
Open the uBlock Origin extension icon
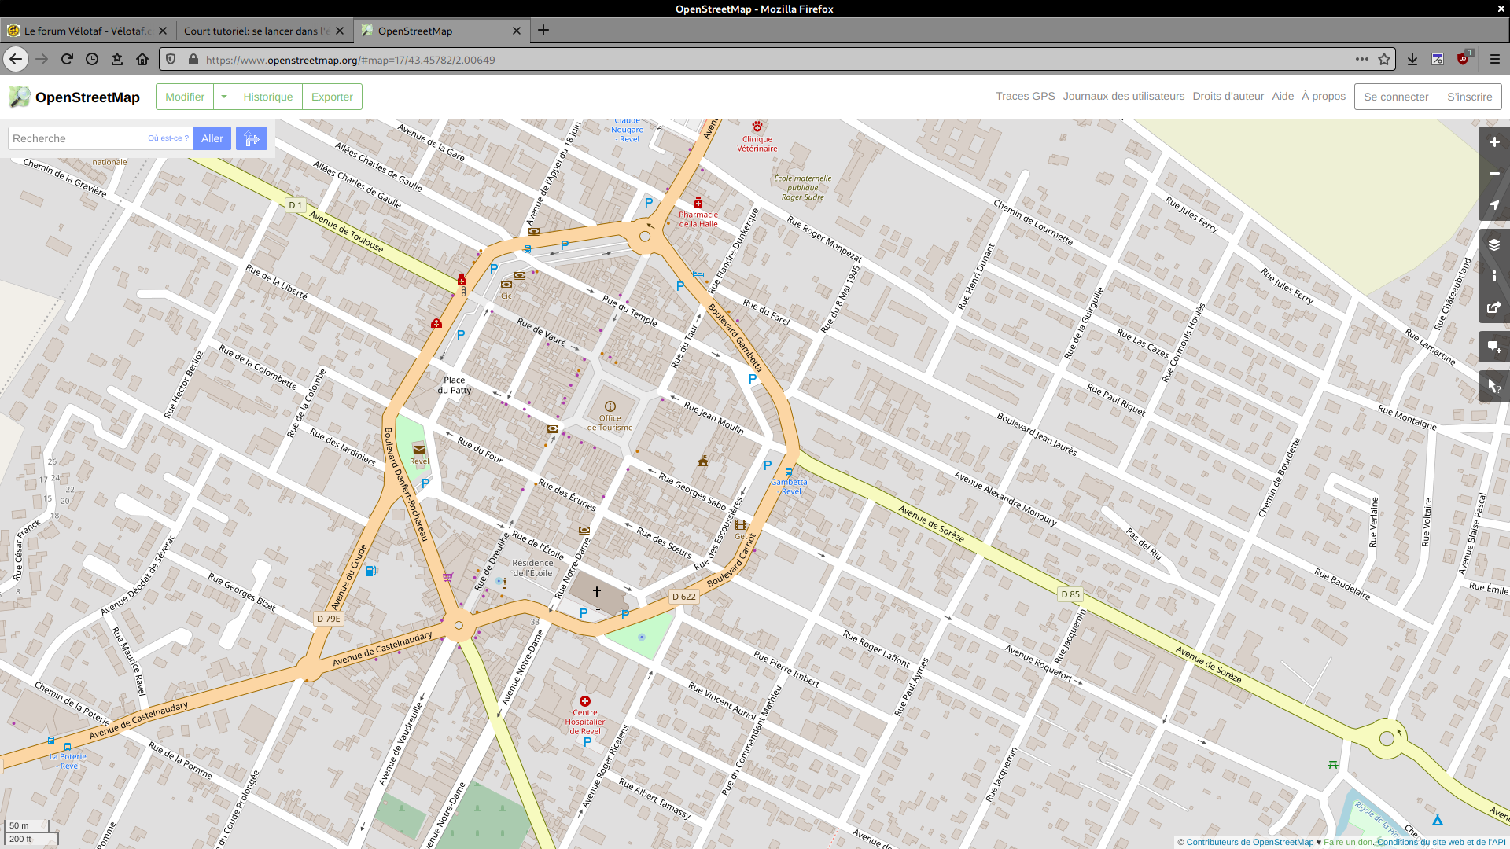[x=1464, y=59]
